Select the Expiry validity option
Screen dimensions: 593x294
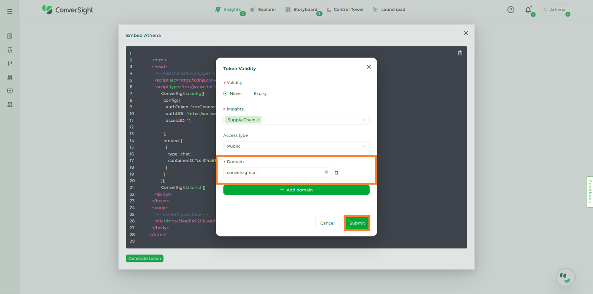tap(249, 93)
